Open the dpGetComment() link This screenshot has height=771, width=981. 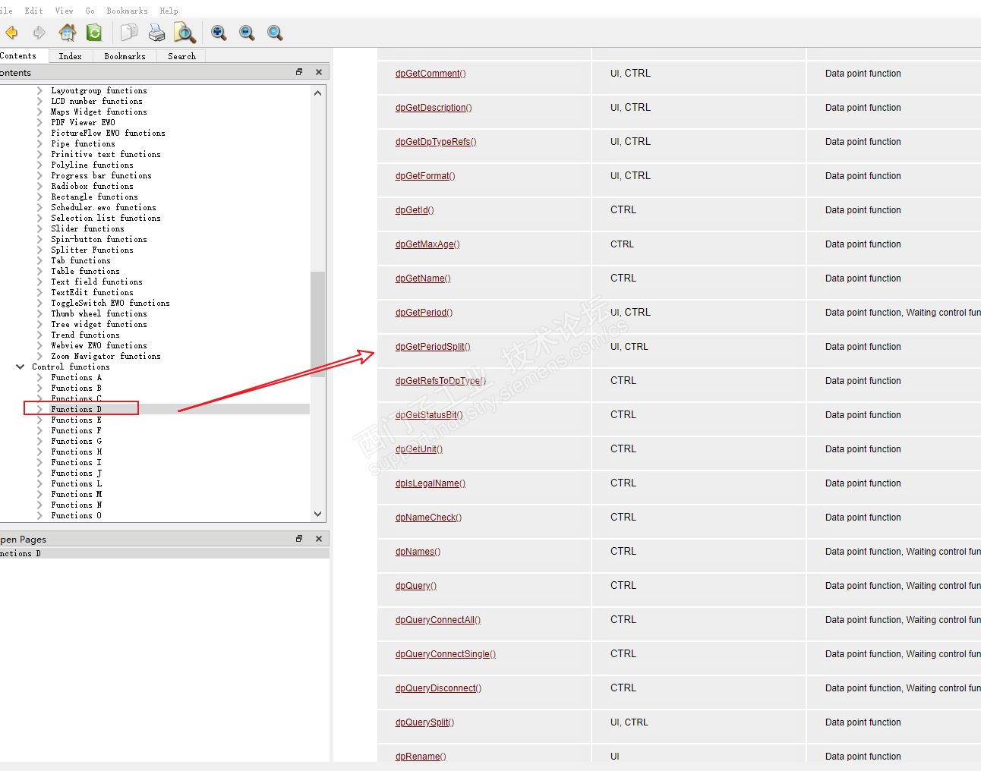[x=431, y=74]
